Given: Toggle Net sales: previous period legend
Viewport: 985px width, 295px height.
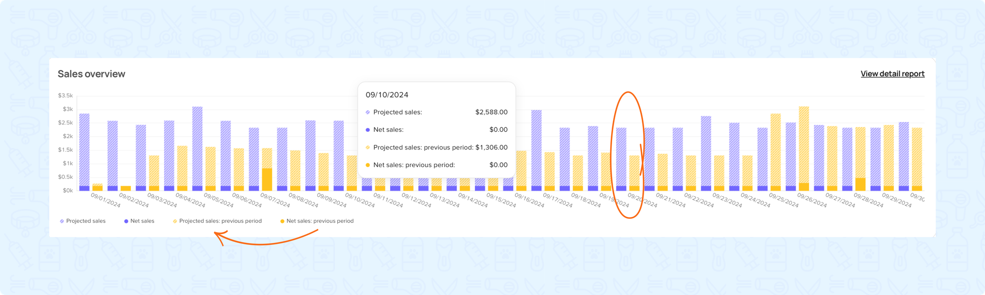Looking at the screenshot, I should click(317, 221).
